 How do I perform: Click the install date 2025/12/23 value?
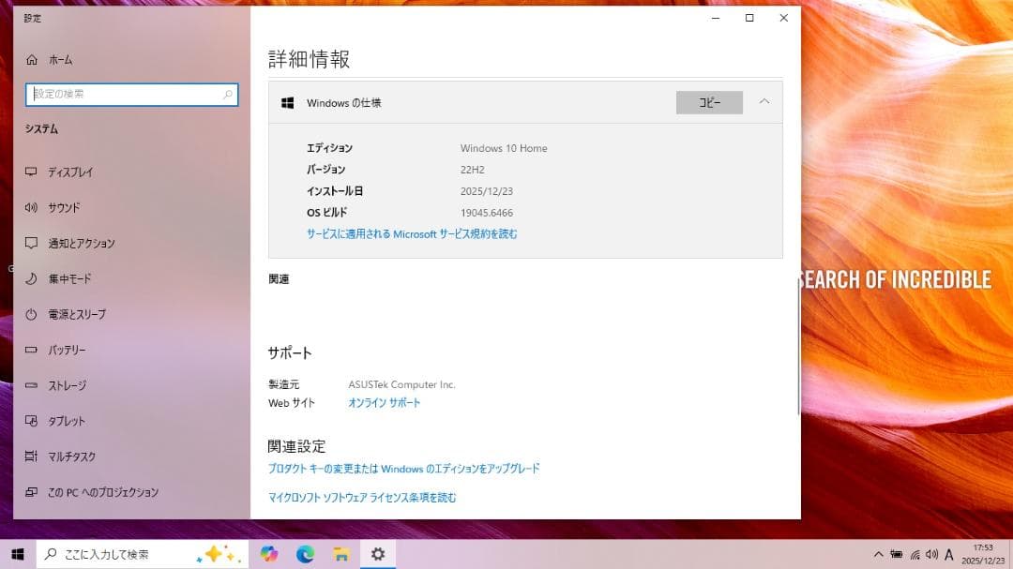[x=487, y=191]
